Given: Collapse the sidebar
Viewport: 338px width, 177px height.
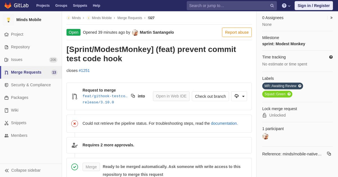Looking at the screenshot, I should (31, 170).
